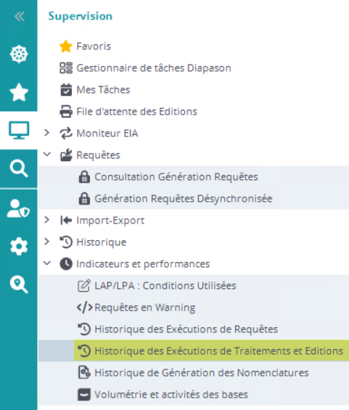Open favorites via the white star sidebar icon
Image resolution: width=349 pixels, height=410 pixels.
pyautogui.click(x=19, y=92)
